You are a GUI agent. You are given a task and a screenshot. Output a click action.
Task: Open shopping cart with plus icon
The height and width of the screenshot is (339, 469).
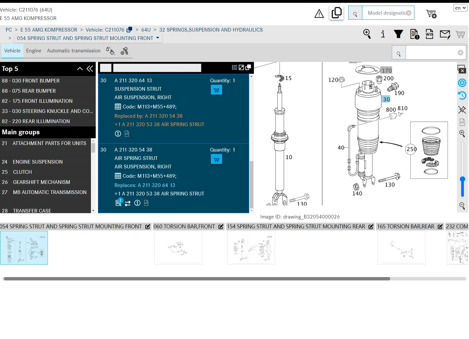(431, 14)
